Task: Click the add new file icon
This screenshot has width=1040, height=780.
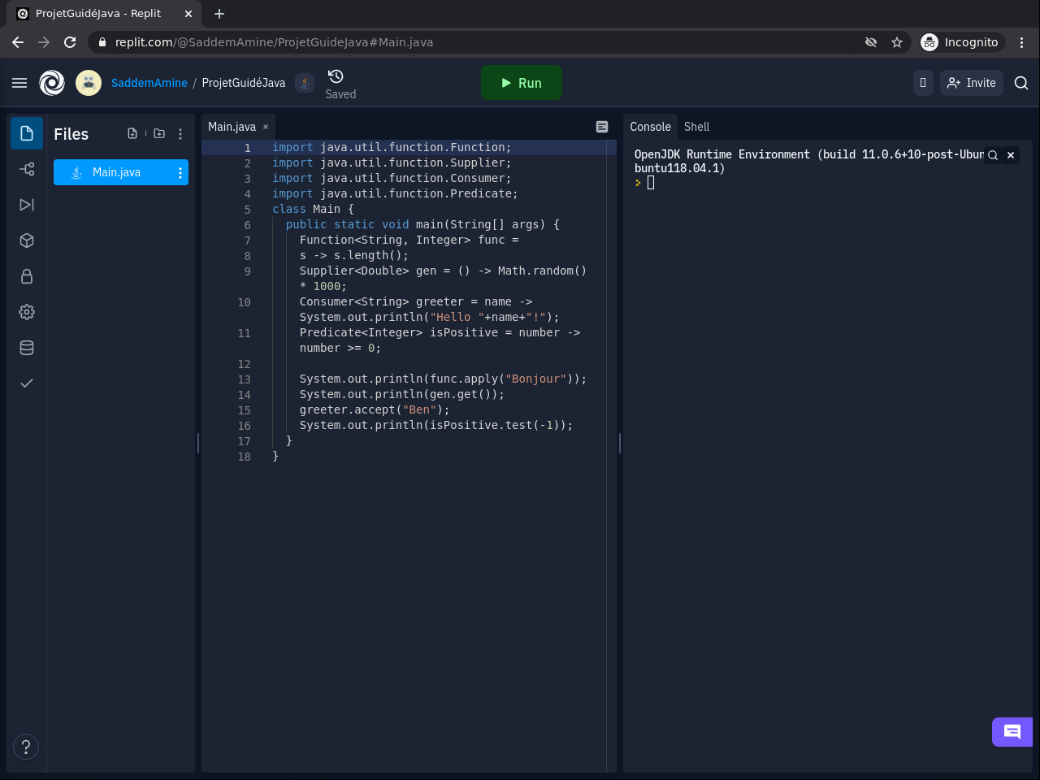Action: click(x=132, y=134)
